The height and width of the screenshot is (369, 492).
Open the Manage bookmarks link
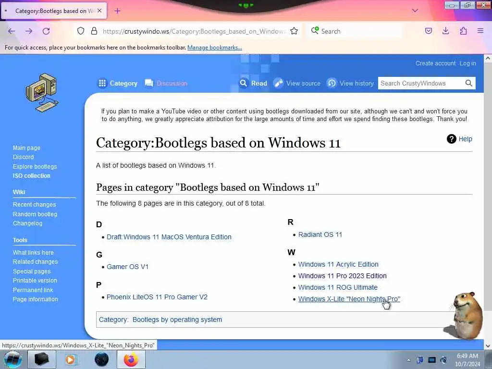pyautogui.click(x=215, y=48)
